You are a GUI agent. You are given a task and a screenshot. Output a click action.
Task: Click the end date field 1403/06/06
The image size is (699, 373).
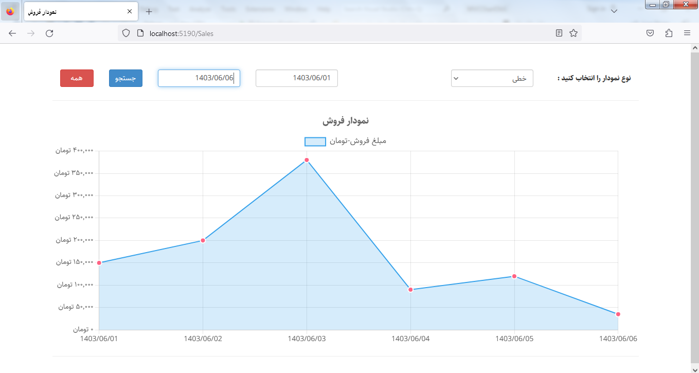(199, 78)
